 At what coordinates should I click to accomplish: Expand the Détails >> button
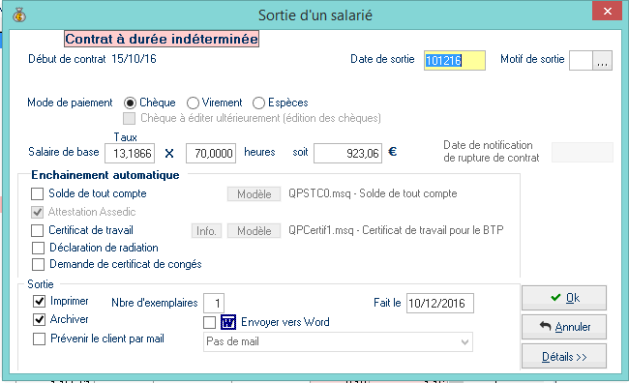click(x=564, y=356)
